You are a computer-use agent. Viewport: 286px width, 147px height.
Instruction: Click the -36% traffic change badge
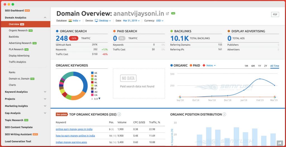click(74, 38)
